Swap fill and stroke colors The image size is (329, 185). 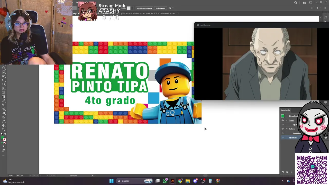pos(5,133)
